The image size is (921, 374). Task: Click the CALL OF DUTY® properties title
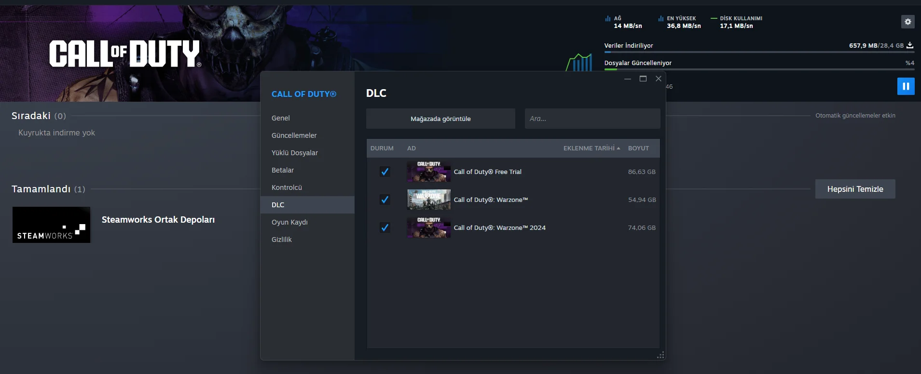coord(304,94)
